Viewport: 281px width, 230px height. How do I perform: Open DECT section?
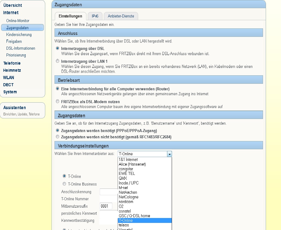pyautogui.click(x=8, y=85)
